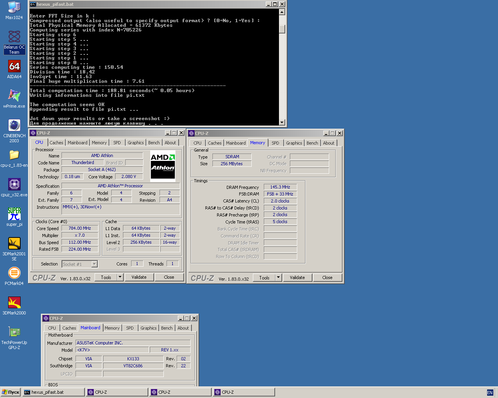Launch CINEBENCH 2003 desktop icon
This screenshot has height=398, width=498.
[x=14, y=131]
